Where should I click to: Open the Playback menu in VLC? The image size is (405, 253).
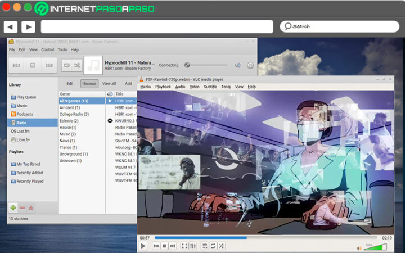(x=163, y=87)
